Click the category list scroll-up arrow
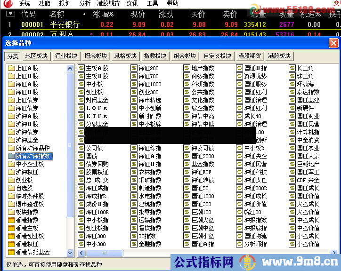Viewport: 341px width, 271px height. [70, 69]
